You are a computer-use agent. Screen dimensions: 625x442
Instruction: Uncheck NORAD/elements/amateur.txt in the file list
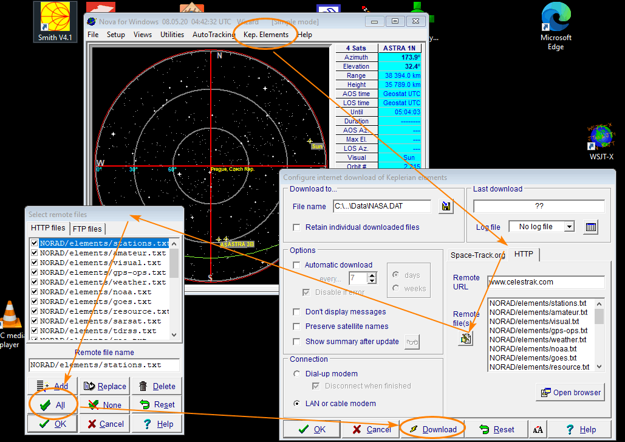(x=35, y=253)
